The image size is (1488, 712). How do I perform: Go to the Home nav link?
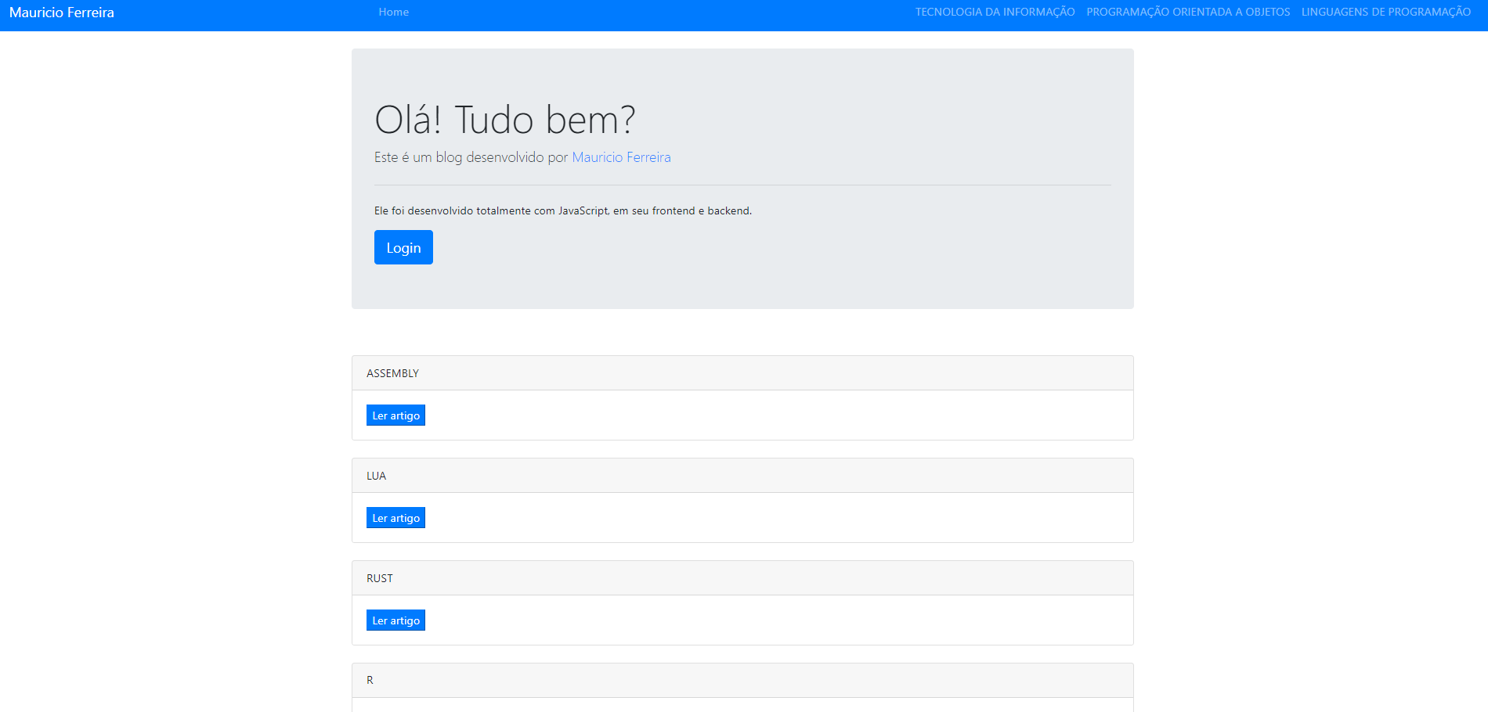(x=393, y=12)
